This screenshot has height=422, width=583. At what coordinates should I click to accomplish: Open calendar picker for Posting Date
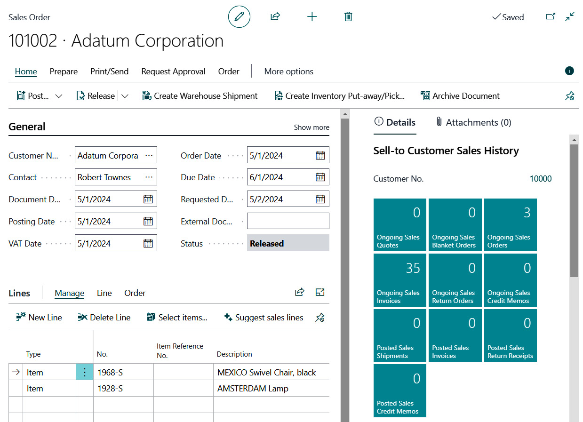(x=148, y=221)
